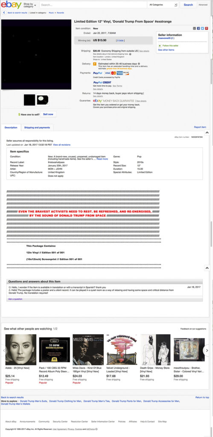Viewport: 213px width, 437px height.
Task: Collapse the description section chevron
Action: point(207,133)
